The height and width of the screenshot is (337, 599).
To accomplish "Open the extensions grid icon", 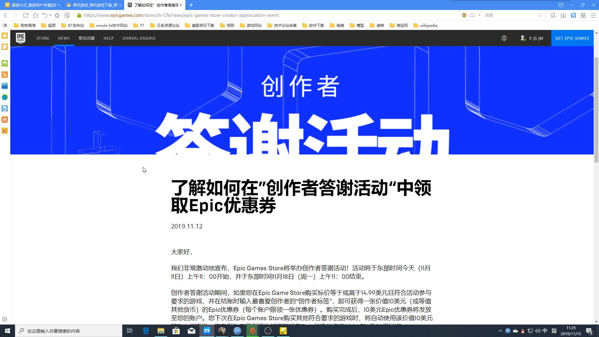I will tap(583, 15).
